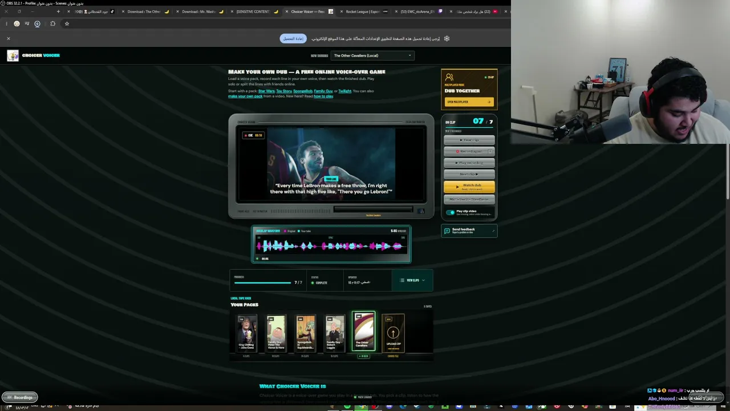The height and width of the screenshot is (411, 730).
Task: Select 'Family Guy – Peter The Horse Is Here' pack
Action: click(x=276, y=333)
